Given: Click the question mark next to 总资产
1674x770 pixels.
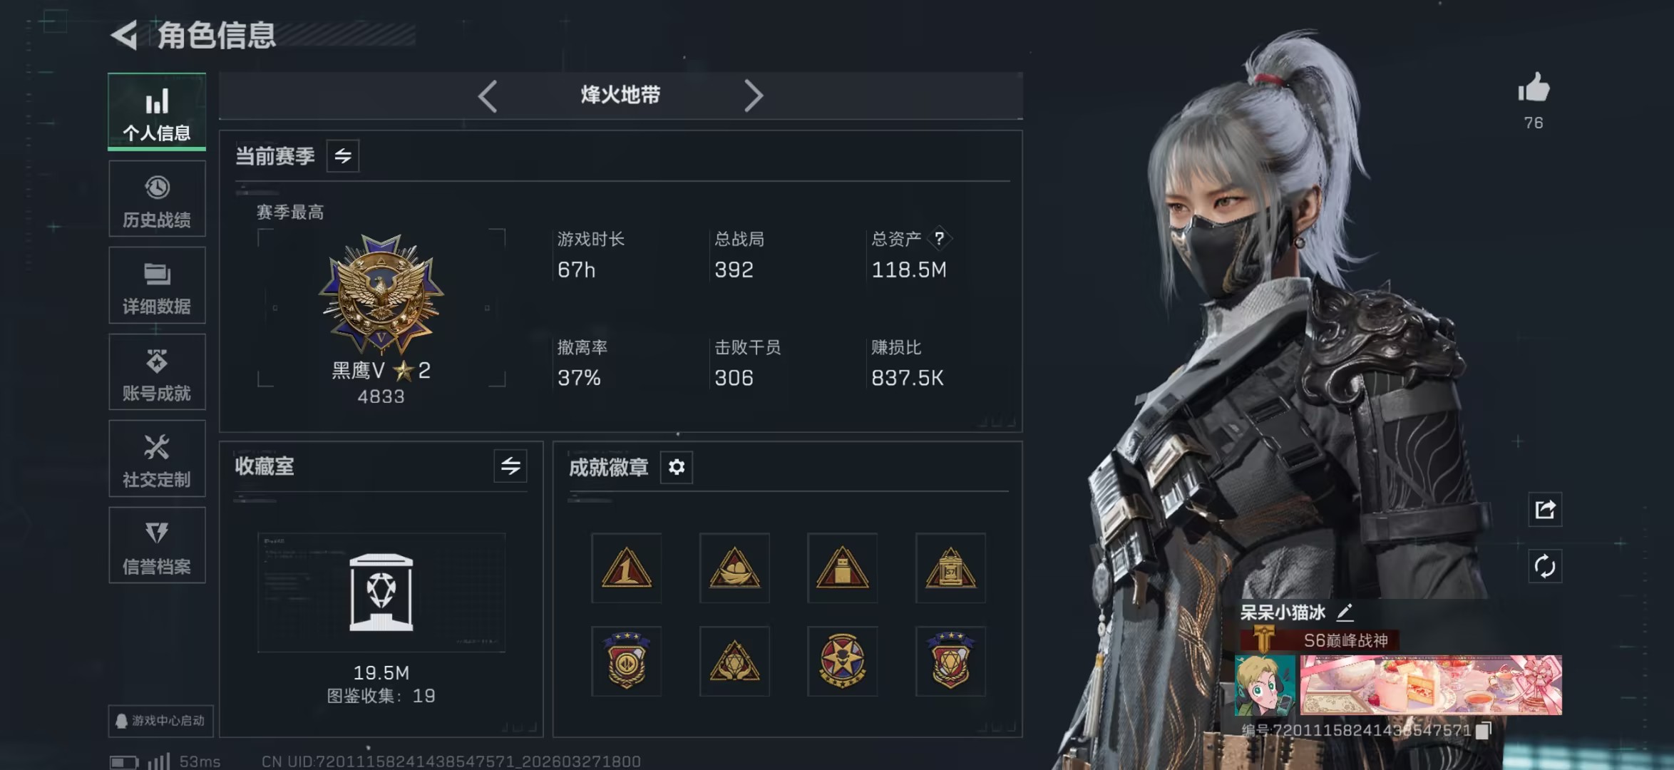Looking at the screenshot, I should (x=940, y=238).
